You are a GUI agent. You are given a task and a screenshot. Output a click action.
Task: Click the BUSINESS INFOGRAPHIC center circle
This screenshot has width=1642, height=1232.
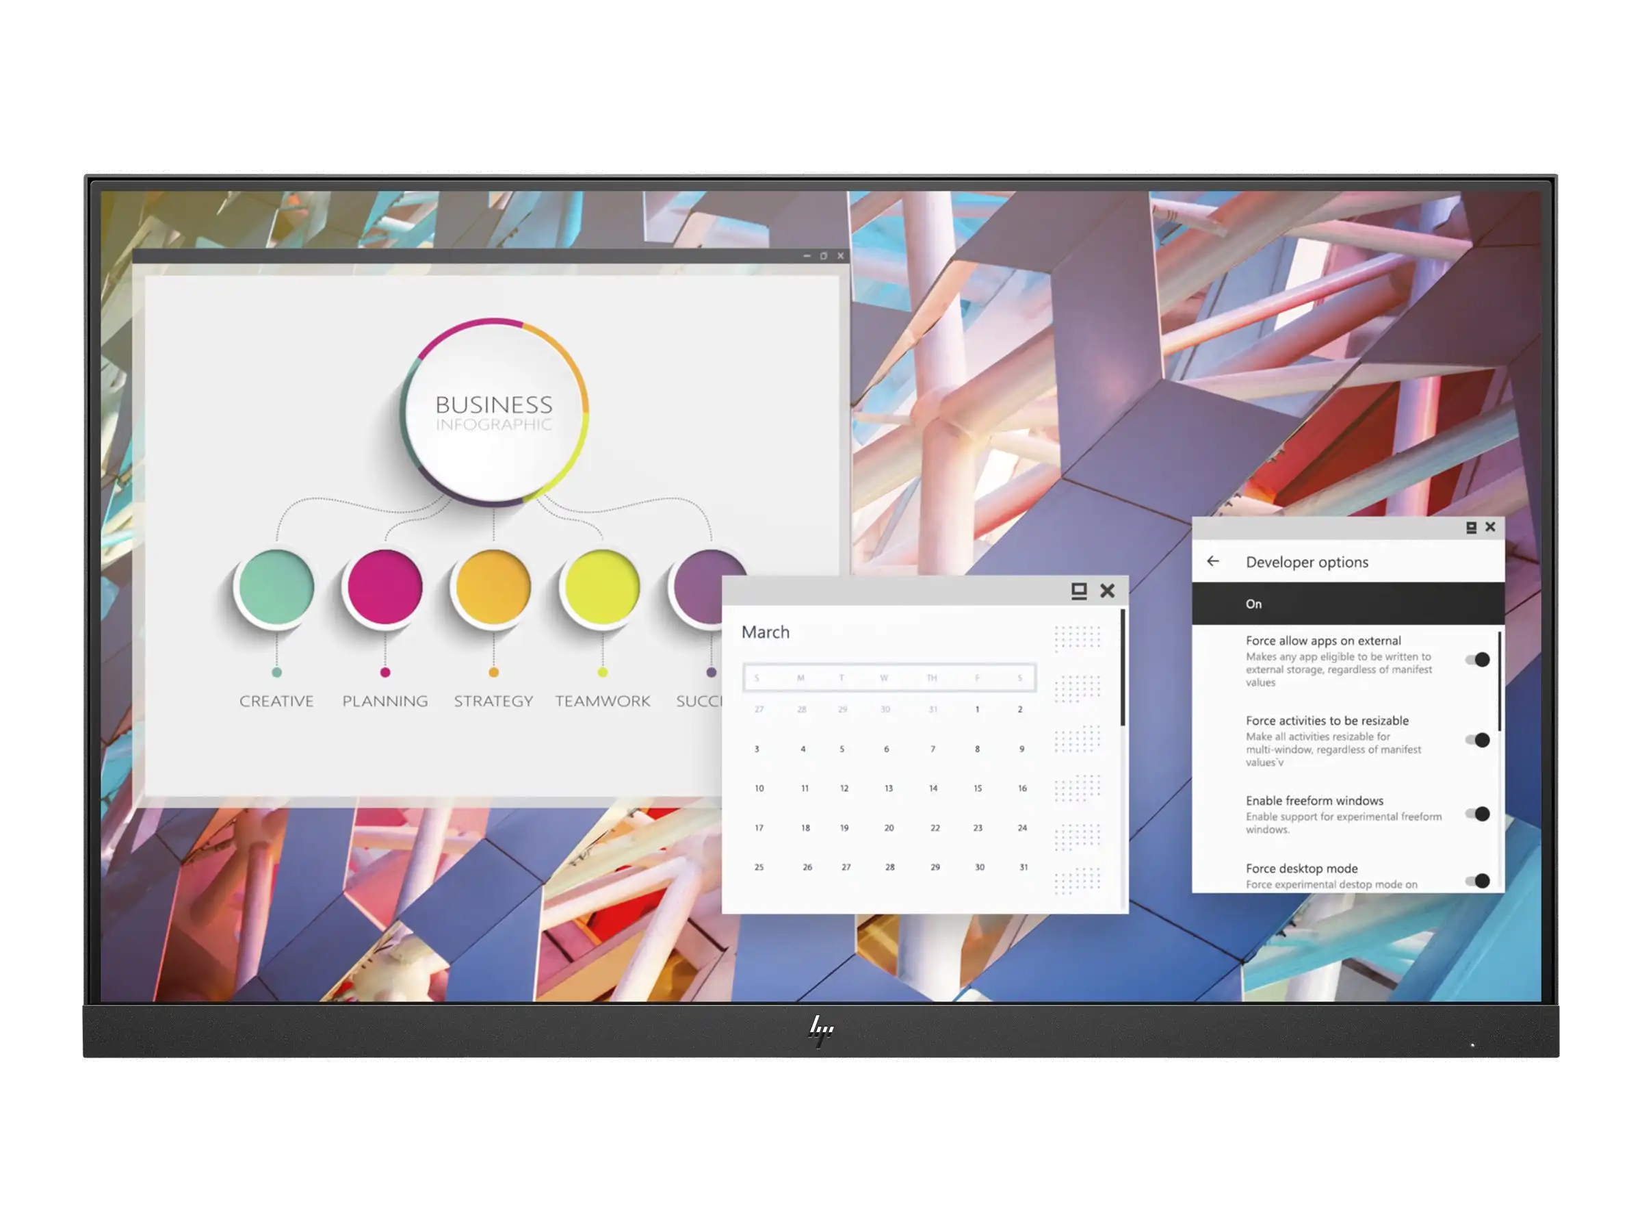point(495,412)
